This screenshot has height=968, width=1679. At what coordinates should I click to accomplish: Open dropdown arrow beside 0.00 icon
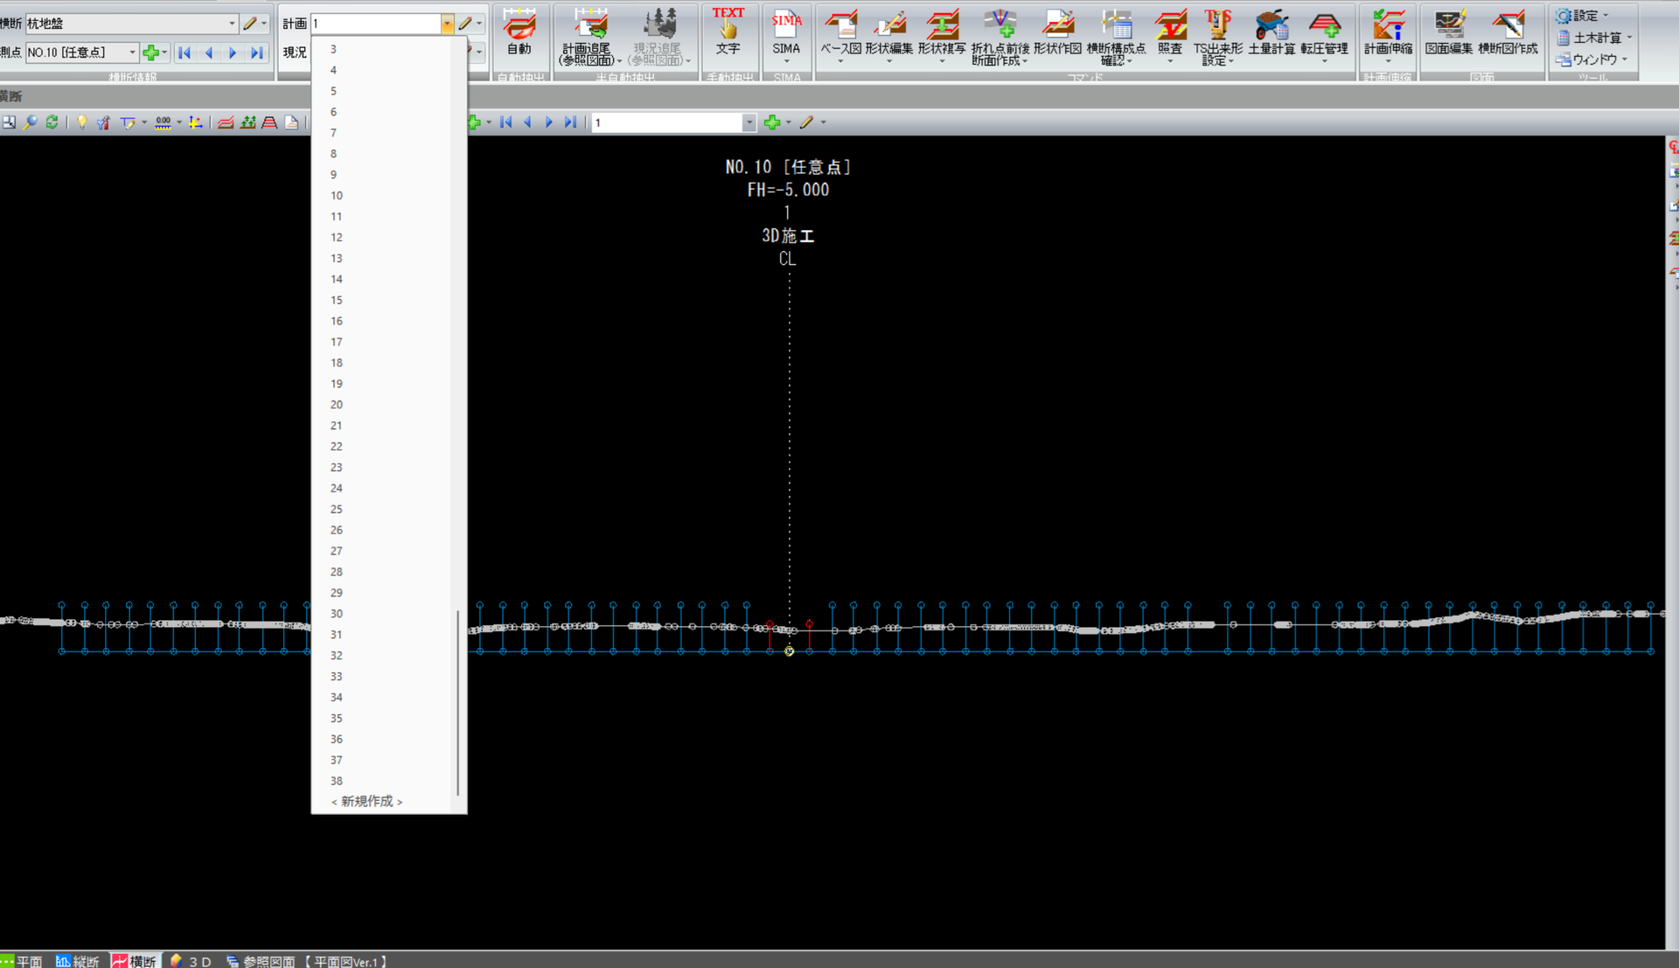click(x=179, y=122)
